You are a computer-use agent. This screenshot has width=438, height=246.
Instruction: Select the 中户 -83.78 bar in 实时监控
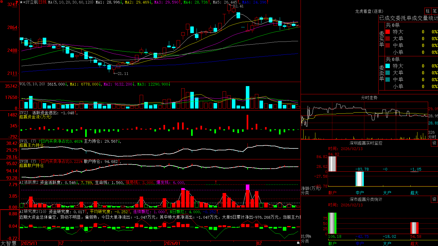[360, 179]
